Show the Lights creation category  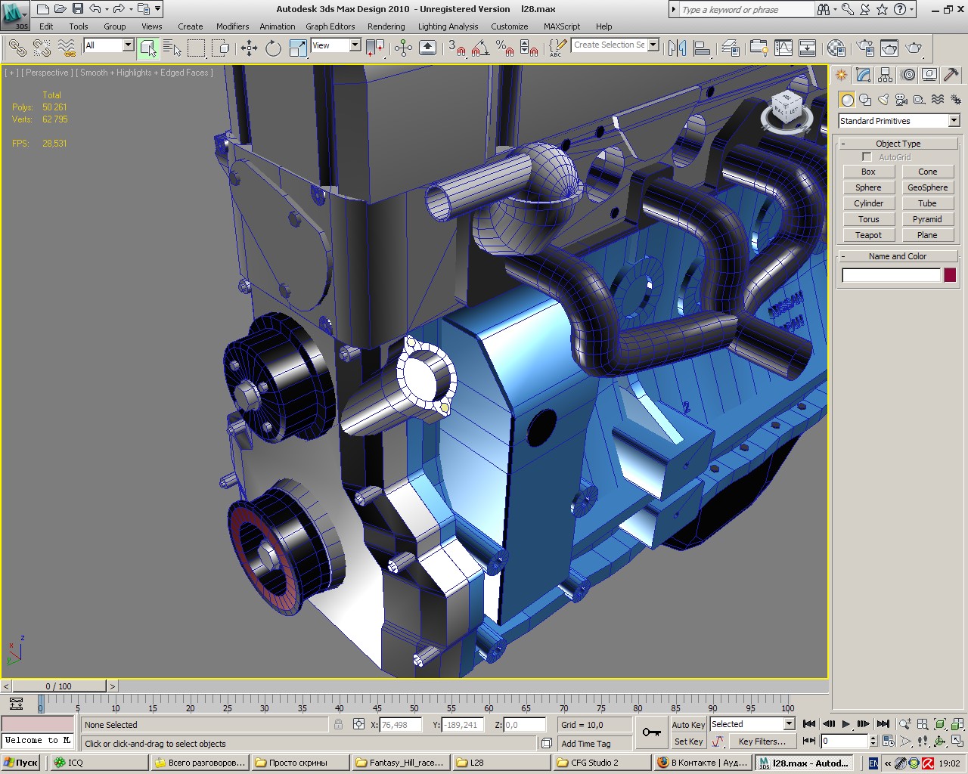tap(883, 100)
